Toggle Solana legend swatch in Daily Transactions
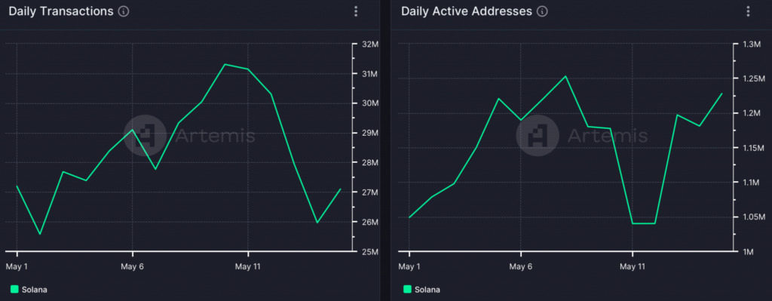 (15, 289)
